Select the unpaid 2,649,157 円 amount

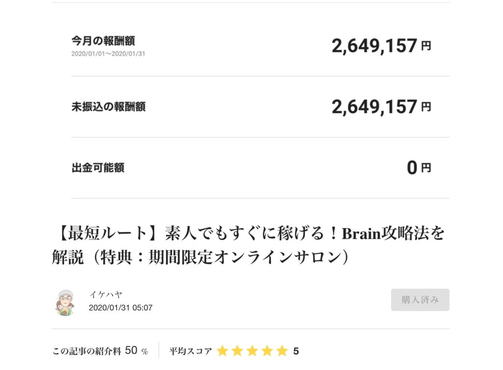[x=381, y=107]
